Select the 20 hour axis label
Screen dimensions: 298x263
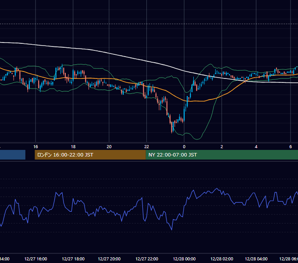109,147
